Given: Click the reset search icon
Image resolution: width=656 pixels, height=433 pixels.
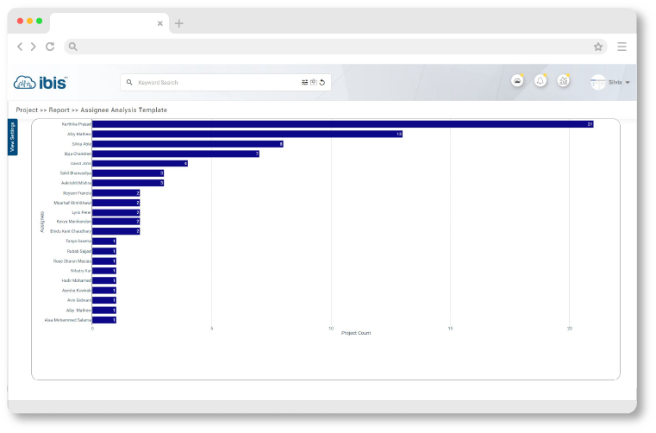Looking at the screenshot, I should [322, 83].
